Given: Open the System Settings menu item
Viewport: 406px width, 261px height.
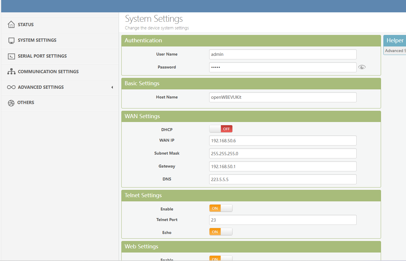Looking at the screenshot, I should click(x=60, y=40).
